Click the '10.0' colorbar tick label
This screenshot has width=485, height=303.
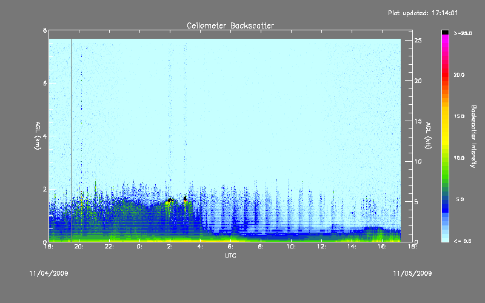click(x=459, y=158)
